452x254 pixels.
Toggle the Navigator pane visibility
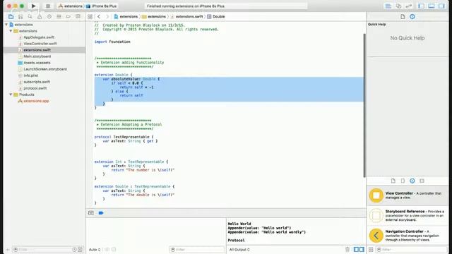(x=421, y=6)
